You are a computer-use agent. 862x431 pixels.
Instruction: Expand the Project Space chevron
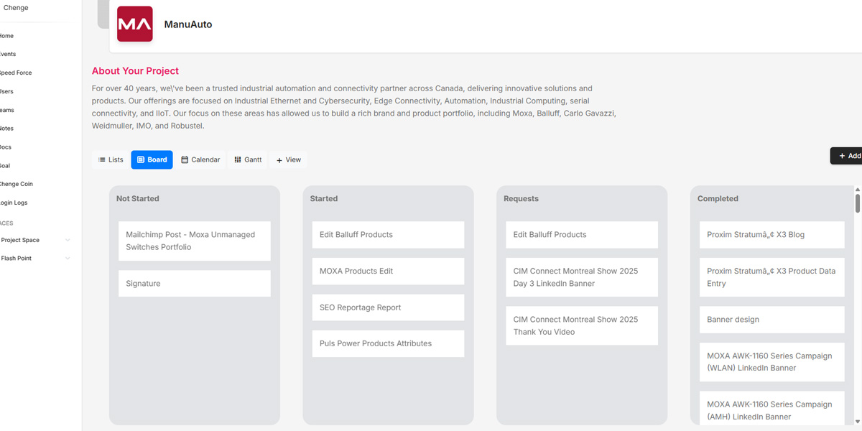click(x=68, y=240)
